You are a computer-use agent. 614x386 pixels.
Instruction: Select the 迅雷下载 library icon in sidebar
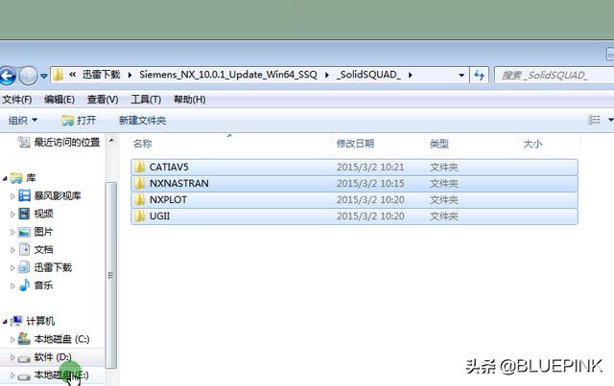[24, 267]
